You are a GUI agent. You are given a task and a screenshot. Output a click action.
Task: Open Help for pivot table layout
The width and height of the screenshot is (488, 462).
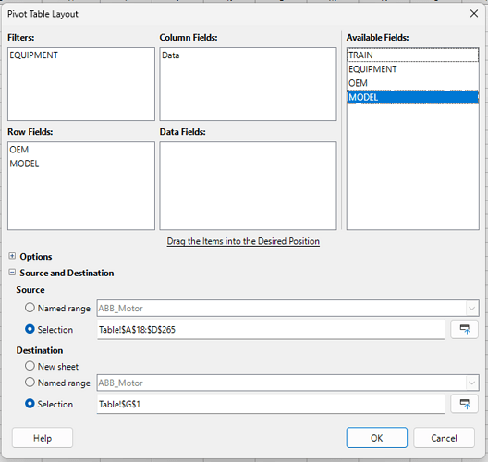coord(43,438)
